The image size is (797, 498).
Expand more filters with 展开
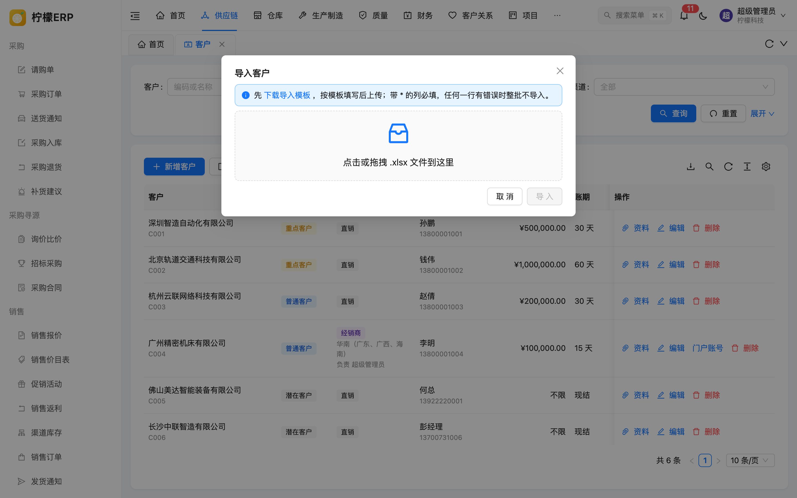(x=762, y=114)
